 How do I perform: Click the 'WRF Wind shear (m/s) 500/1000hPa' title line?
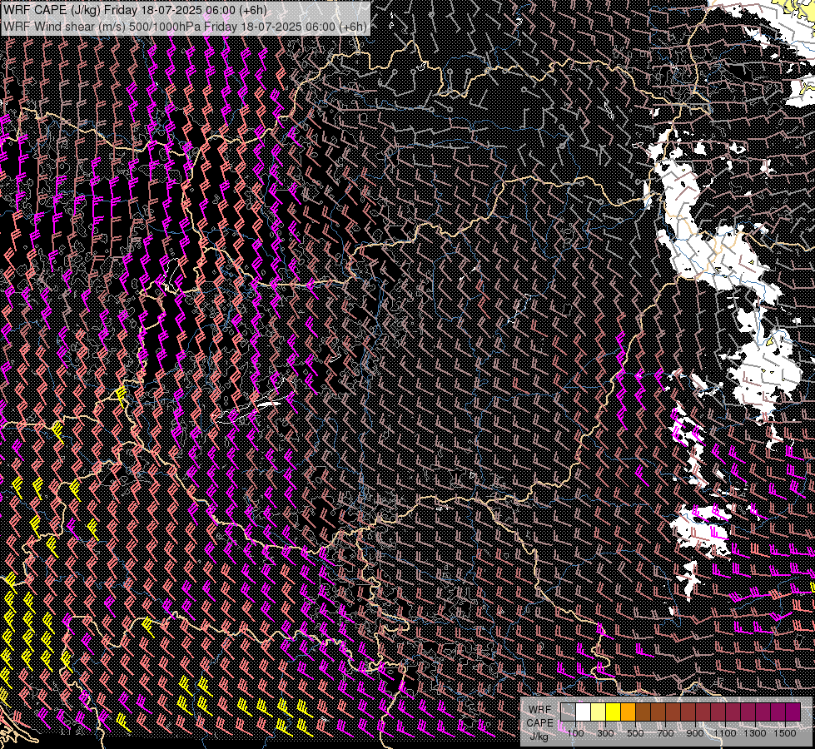(x=185, y=27)
